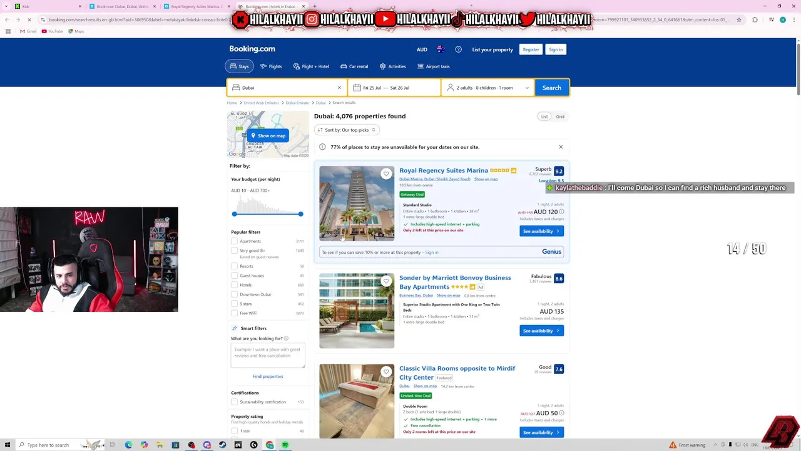801x451 pixels.
Task: Click the Booking.com logo
Action: pos(252,49)
